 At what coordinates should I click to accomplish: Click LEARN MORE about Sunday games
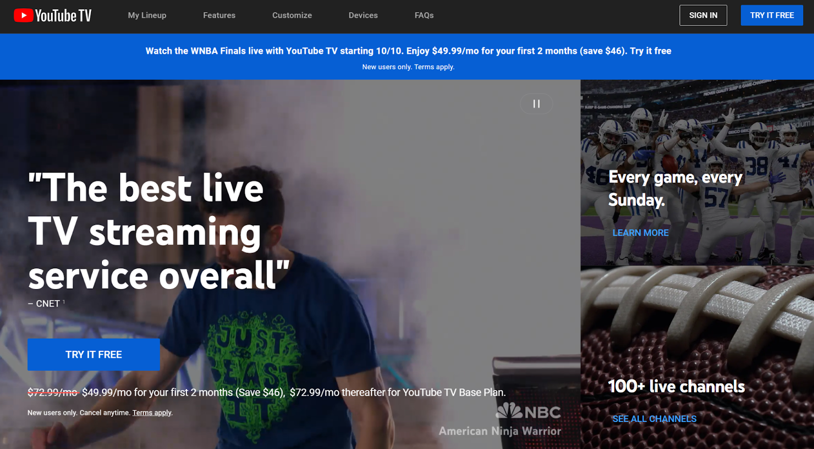click(x=641, y=233)
